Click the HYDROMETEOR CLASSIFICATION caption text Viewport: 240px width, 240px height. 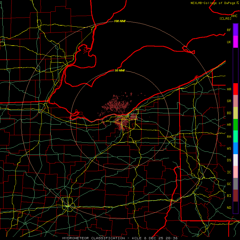pyautogui.click(x=94, y=238)
